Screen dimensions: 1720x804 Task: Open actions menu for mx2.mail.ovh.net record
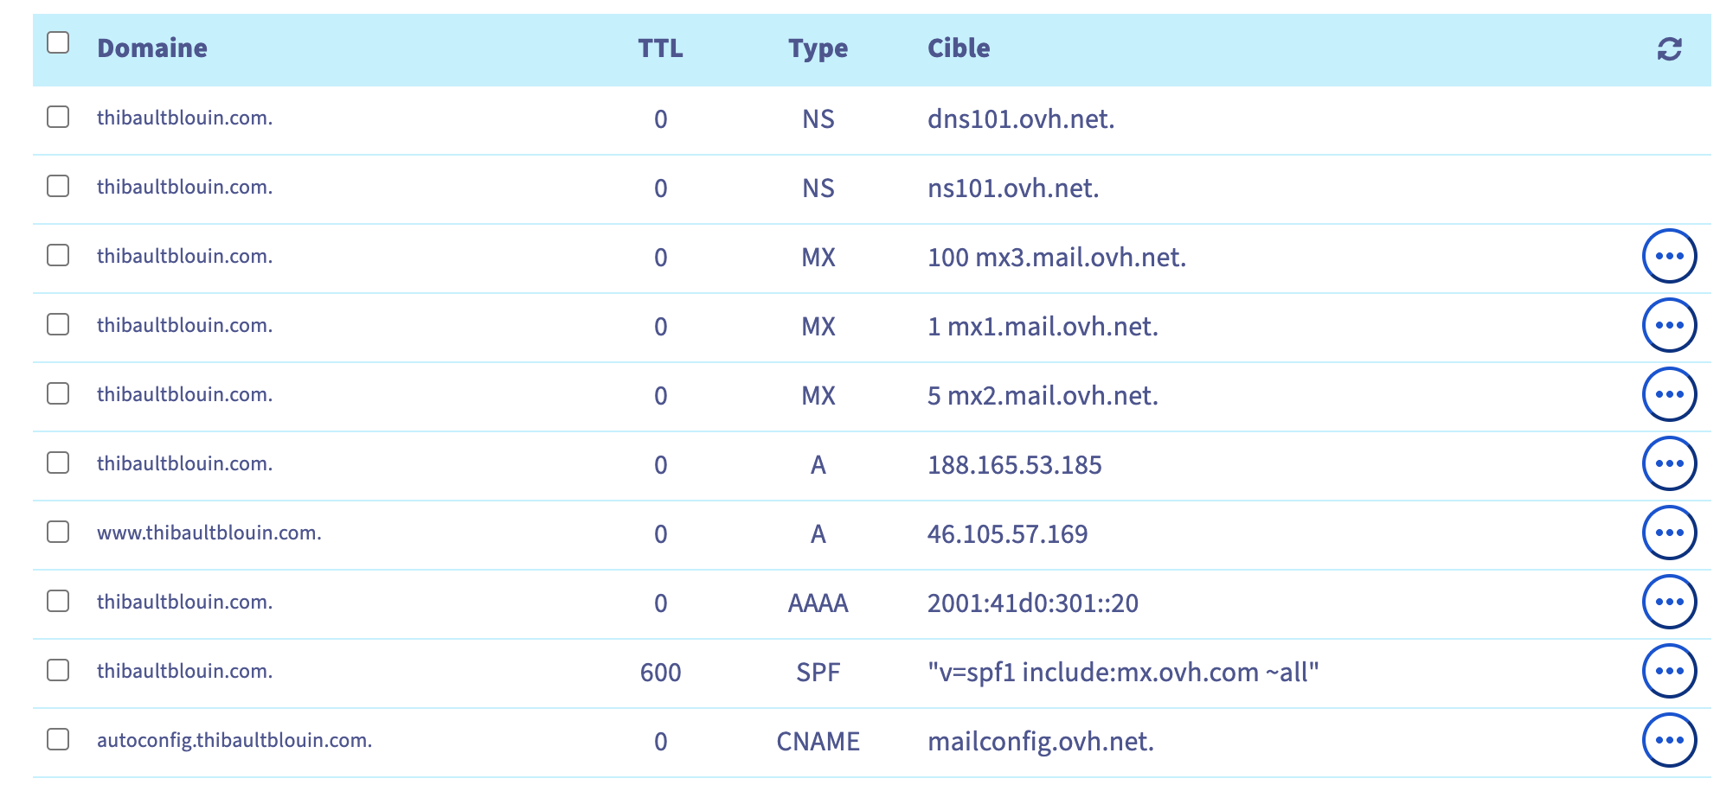(x=1669, y=394)
